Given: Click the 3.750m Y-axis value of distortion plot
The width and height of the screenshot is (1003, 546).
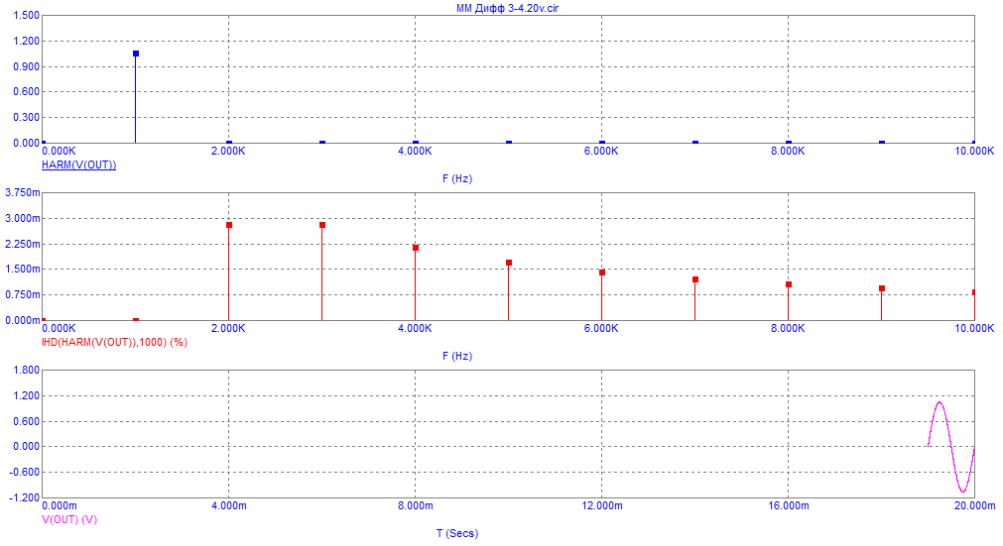Looking at the screenshot, I should (23, 193).
